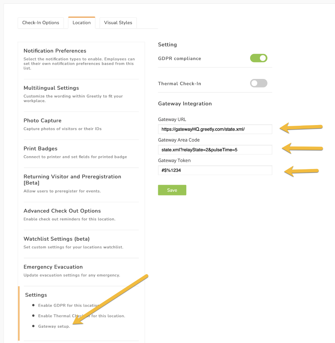Disable the GDPR compliance toggle
The height and width of the screenshot is (343, 335).
(258, 58)
